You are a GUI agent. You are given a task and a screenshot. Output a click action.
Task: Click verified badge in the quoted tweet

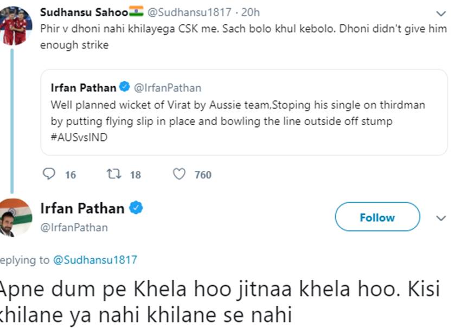point(125,87)
